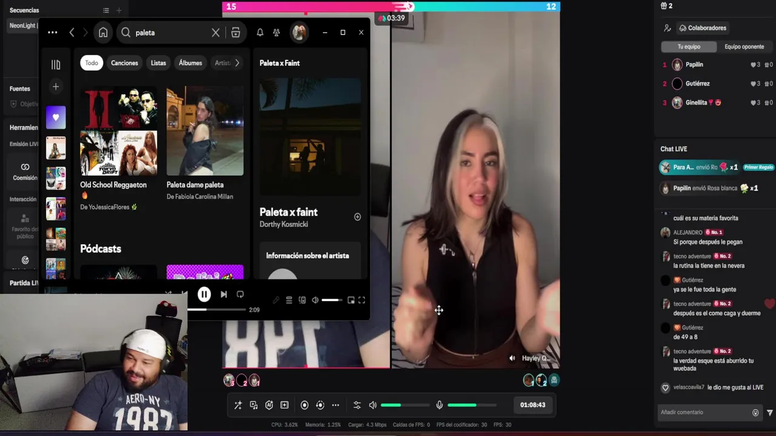This screenshot has height=436, width=776.
Task: Open the chat filter funnel icon
Action: 770,412
